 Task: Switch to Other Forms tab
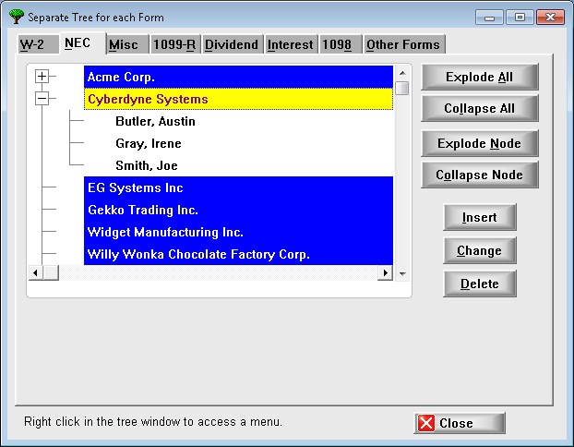point(404,44)
